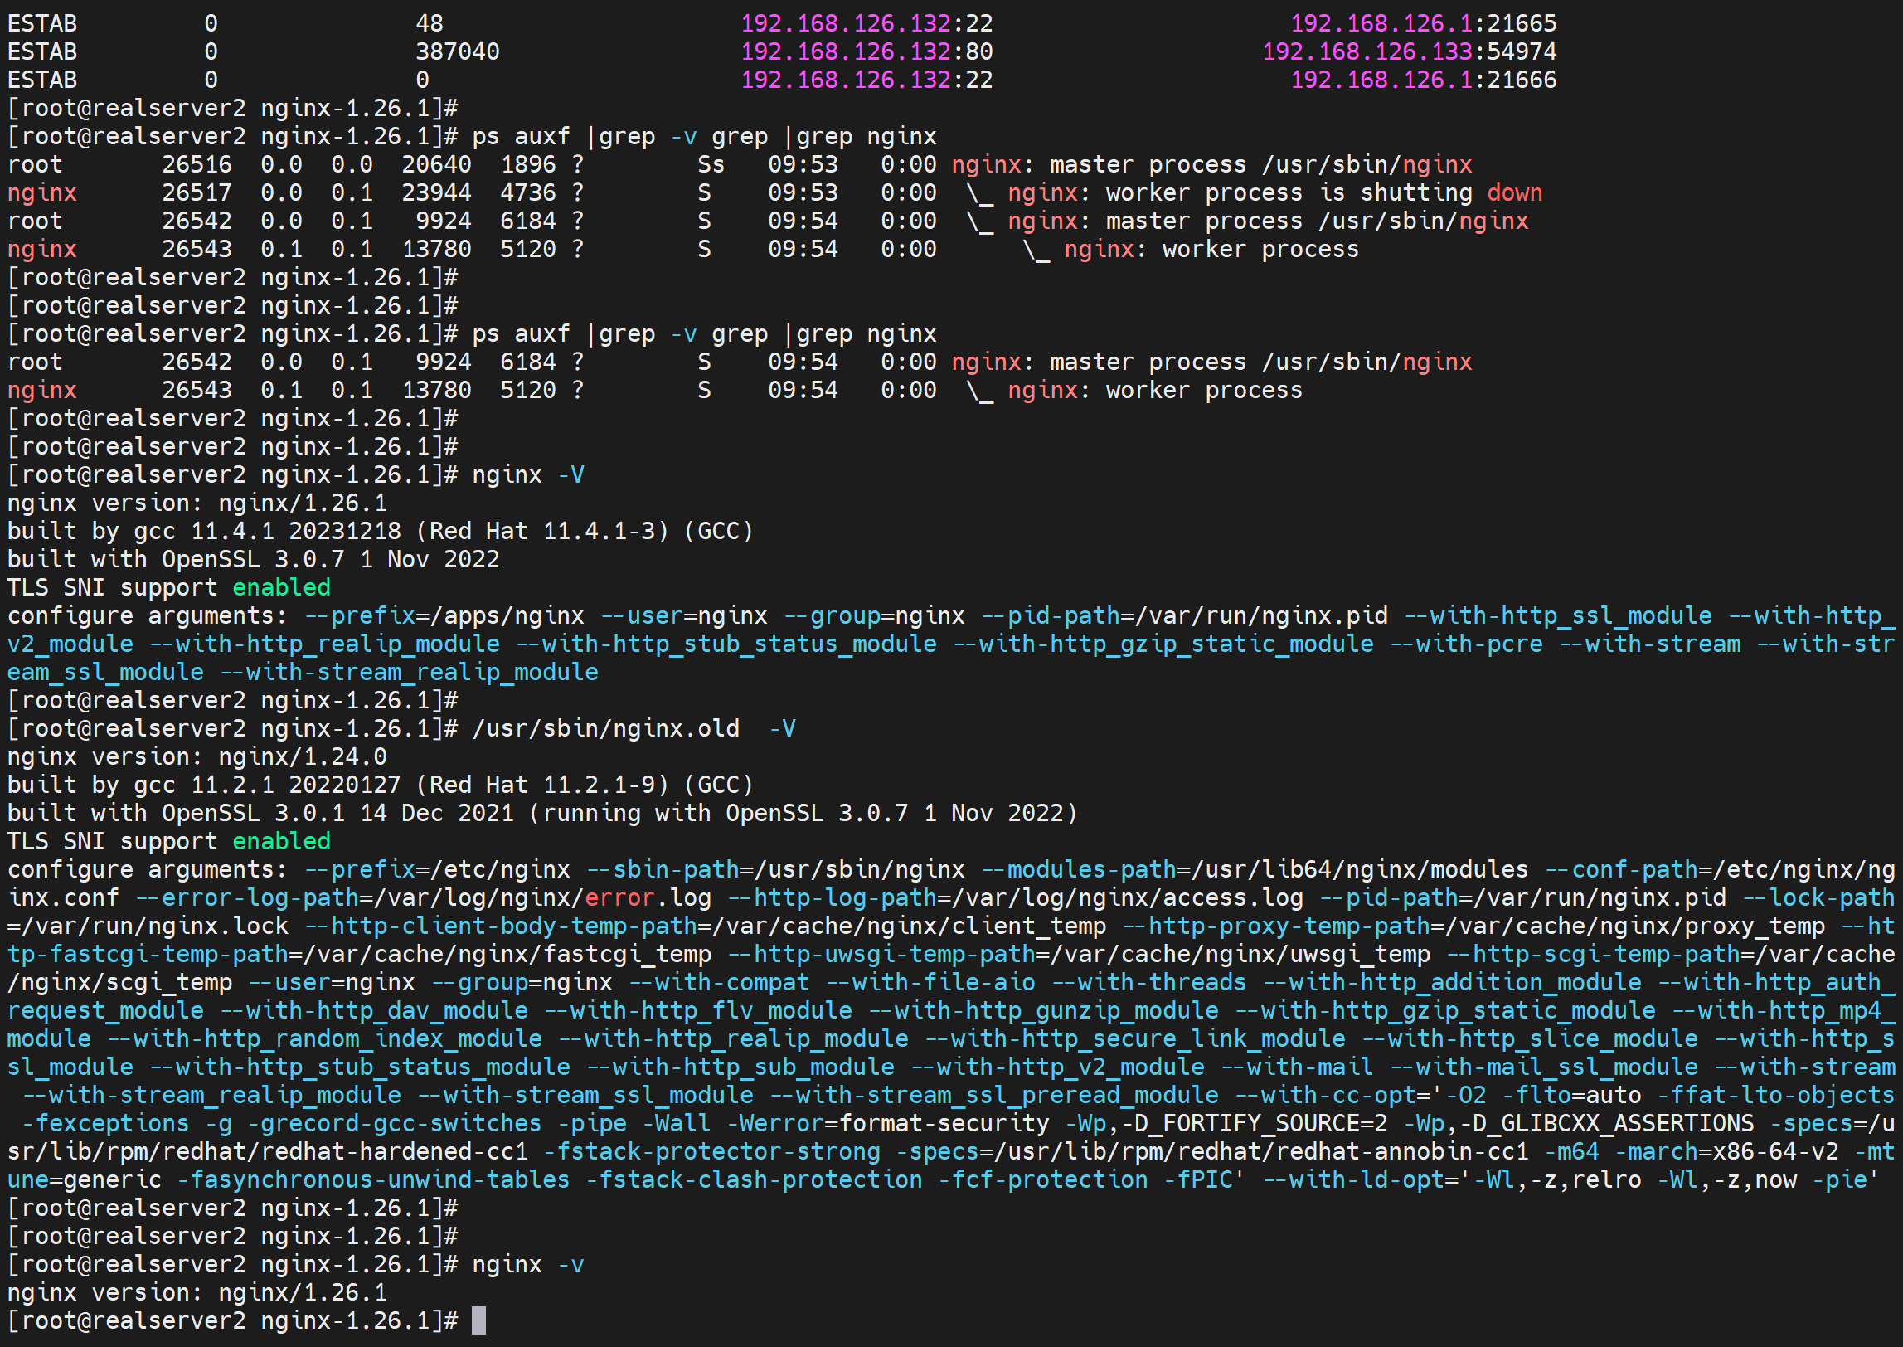Click the '--with-http_stub_status_module' in first configure output
Image resolution: width=1903 pixels, height=1347 pixels.
(x=726, y=644)
